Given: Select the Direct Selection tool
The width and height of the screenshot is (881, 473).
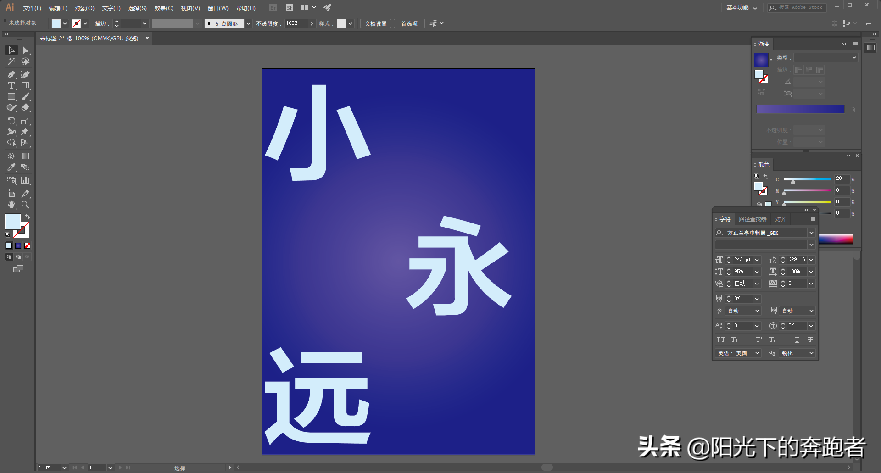Looking at the screenshot, I should [26, 50].
